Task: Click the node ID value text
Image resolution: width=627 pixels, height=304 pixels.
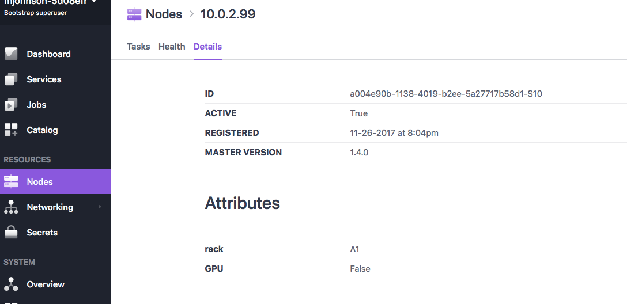Action: pyautogui.click(x=445, y=94)
